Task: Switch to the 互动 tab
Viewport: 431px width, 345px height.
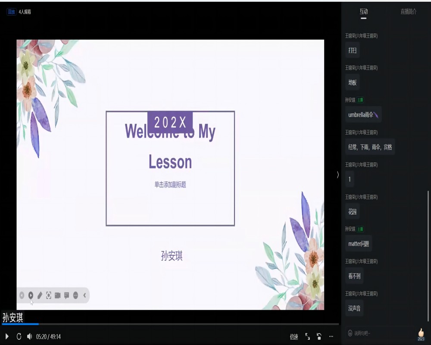Action: tap(364, 12)
